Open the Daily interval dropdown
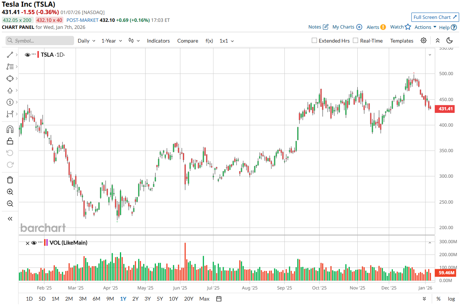This screenshot has height=305, width=461. [86, 41]
